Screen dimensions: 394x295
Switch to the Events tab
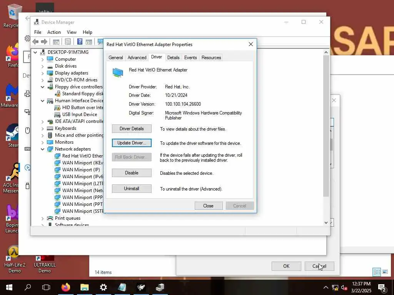(190, 58)
